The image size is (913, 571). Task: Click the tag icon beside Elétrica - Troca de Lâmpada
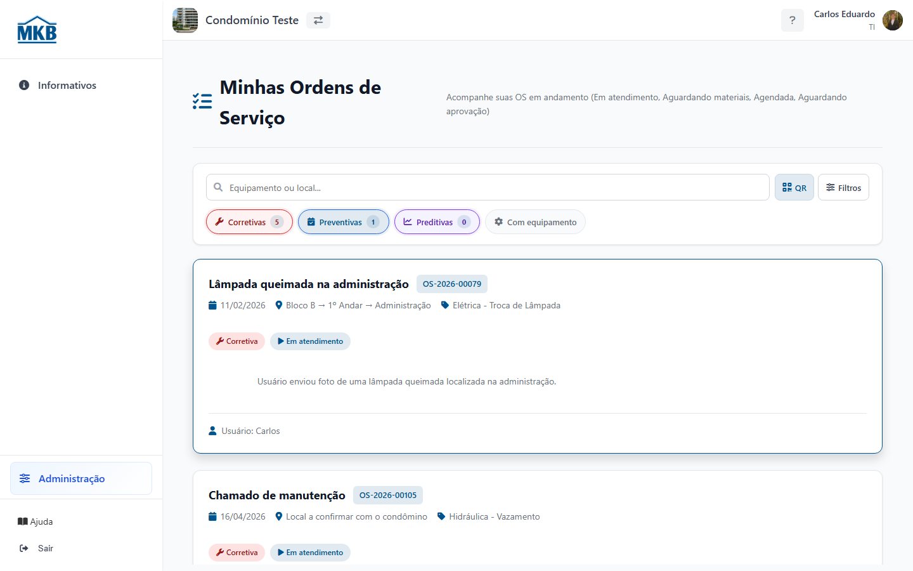coord(445,305)
